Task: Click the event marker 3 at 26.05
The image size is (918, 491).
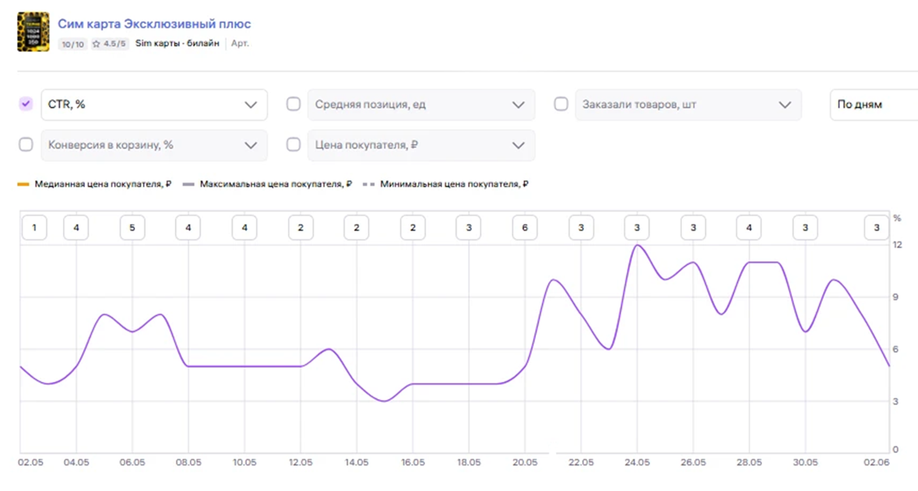Action: pyautogui.click(x=693, y=227)
